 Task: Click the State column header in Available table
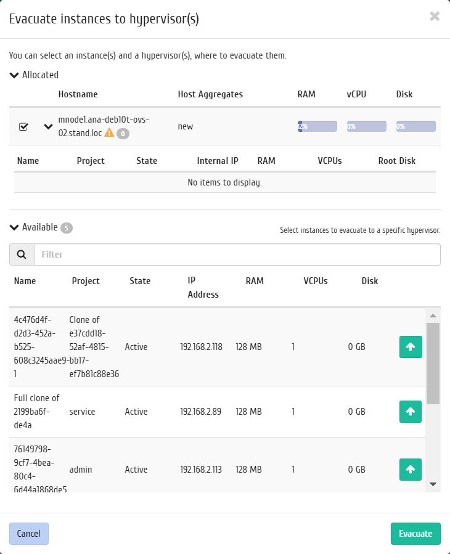coord(140,281)
